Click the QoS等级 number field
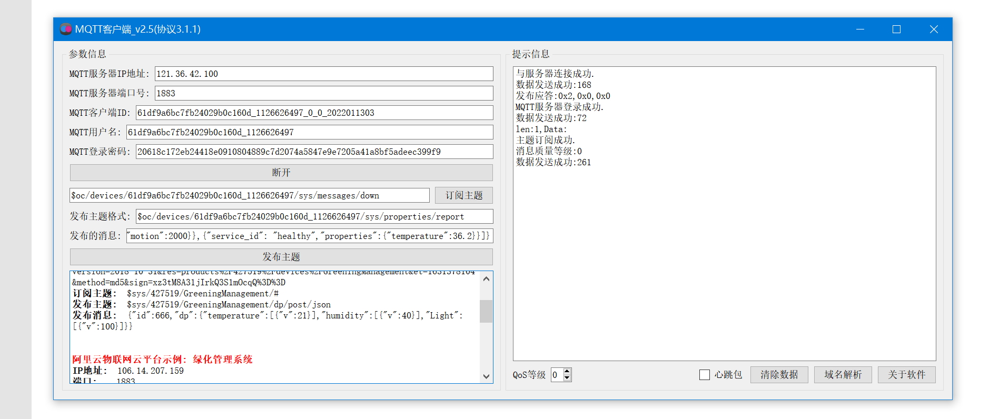This screenshot has height=419, width=989. [557, 375]
